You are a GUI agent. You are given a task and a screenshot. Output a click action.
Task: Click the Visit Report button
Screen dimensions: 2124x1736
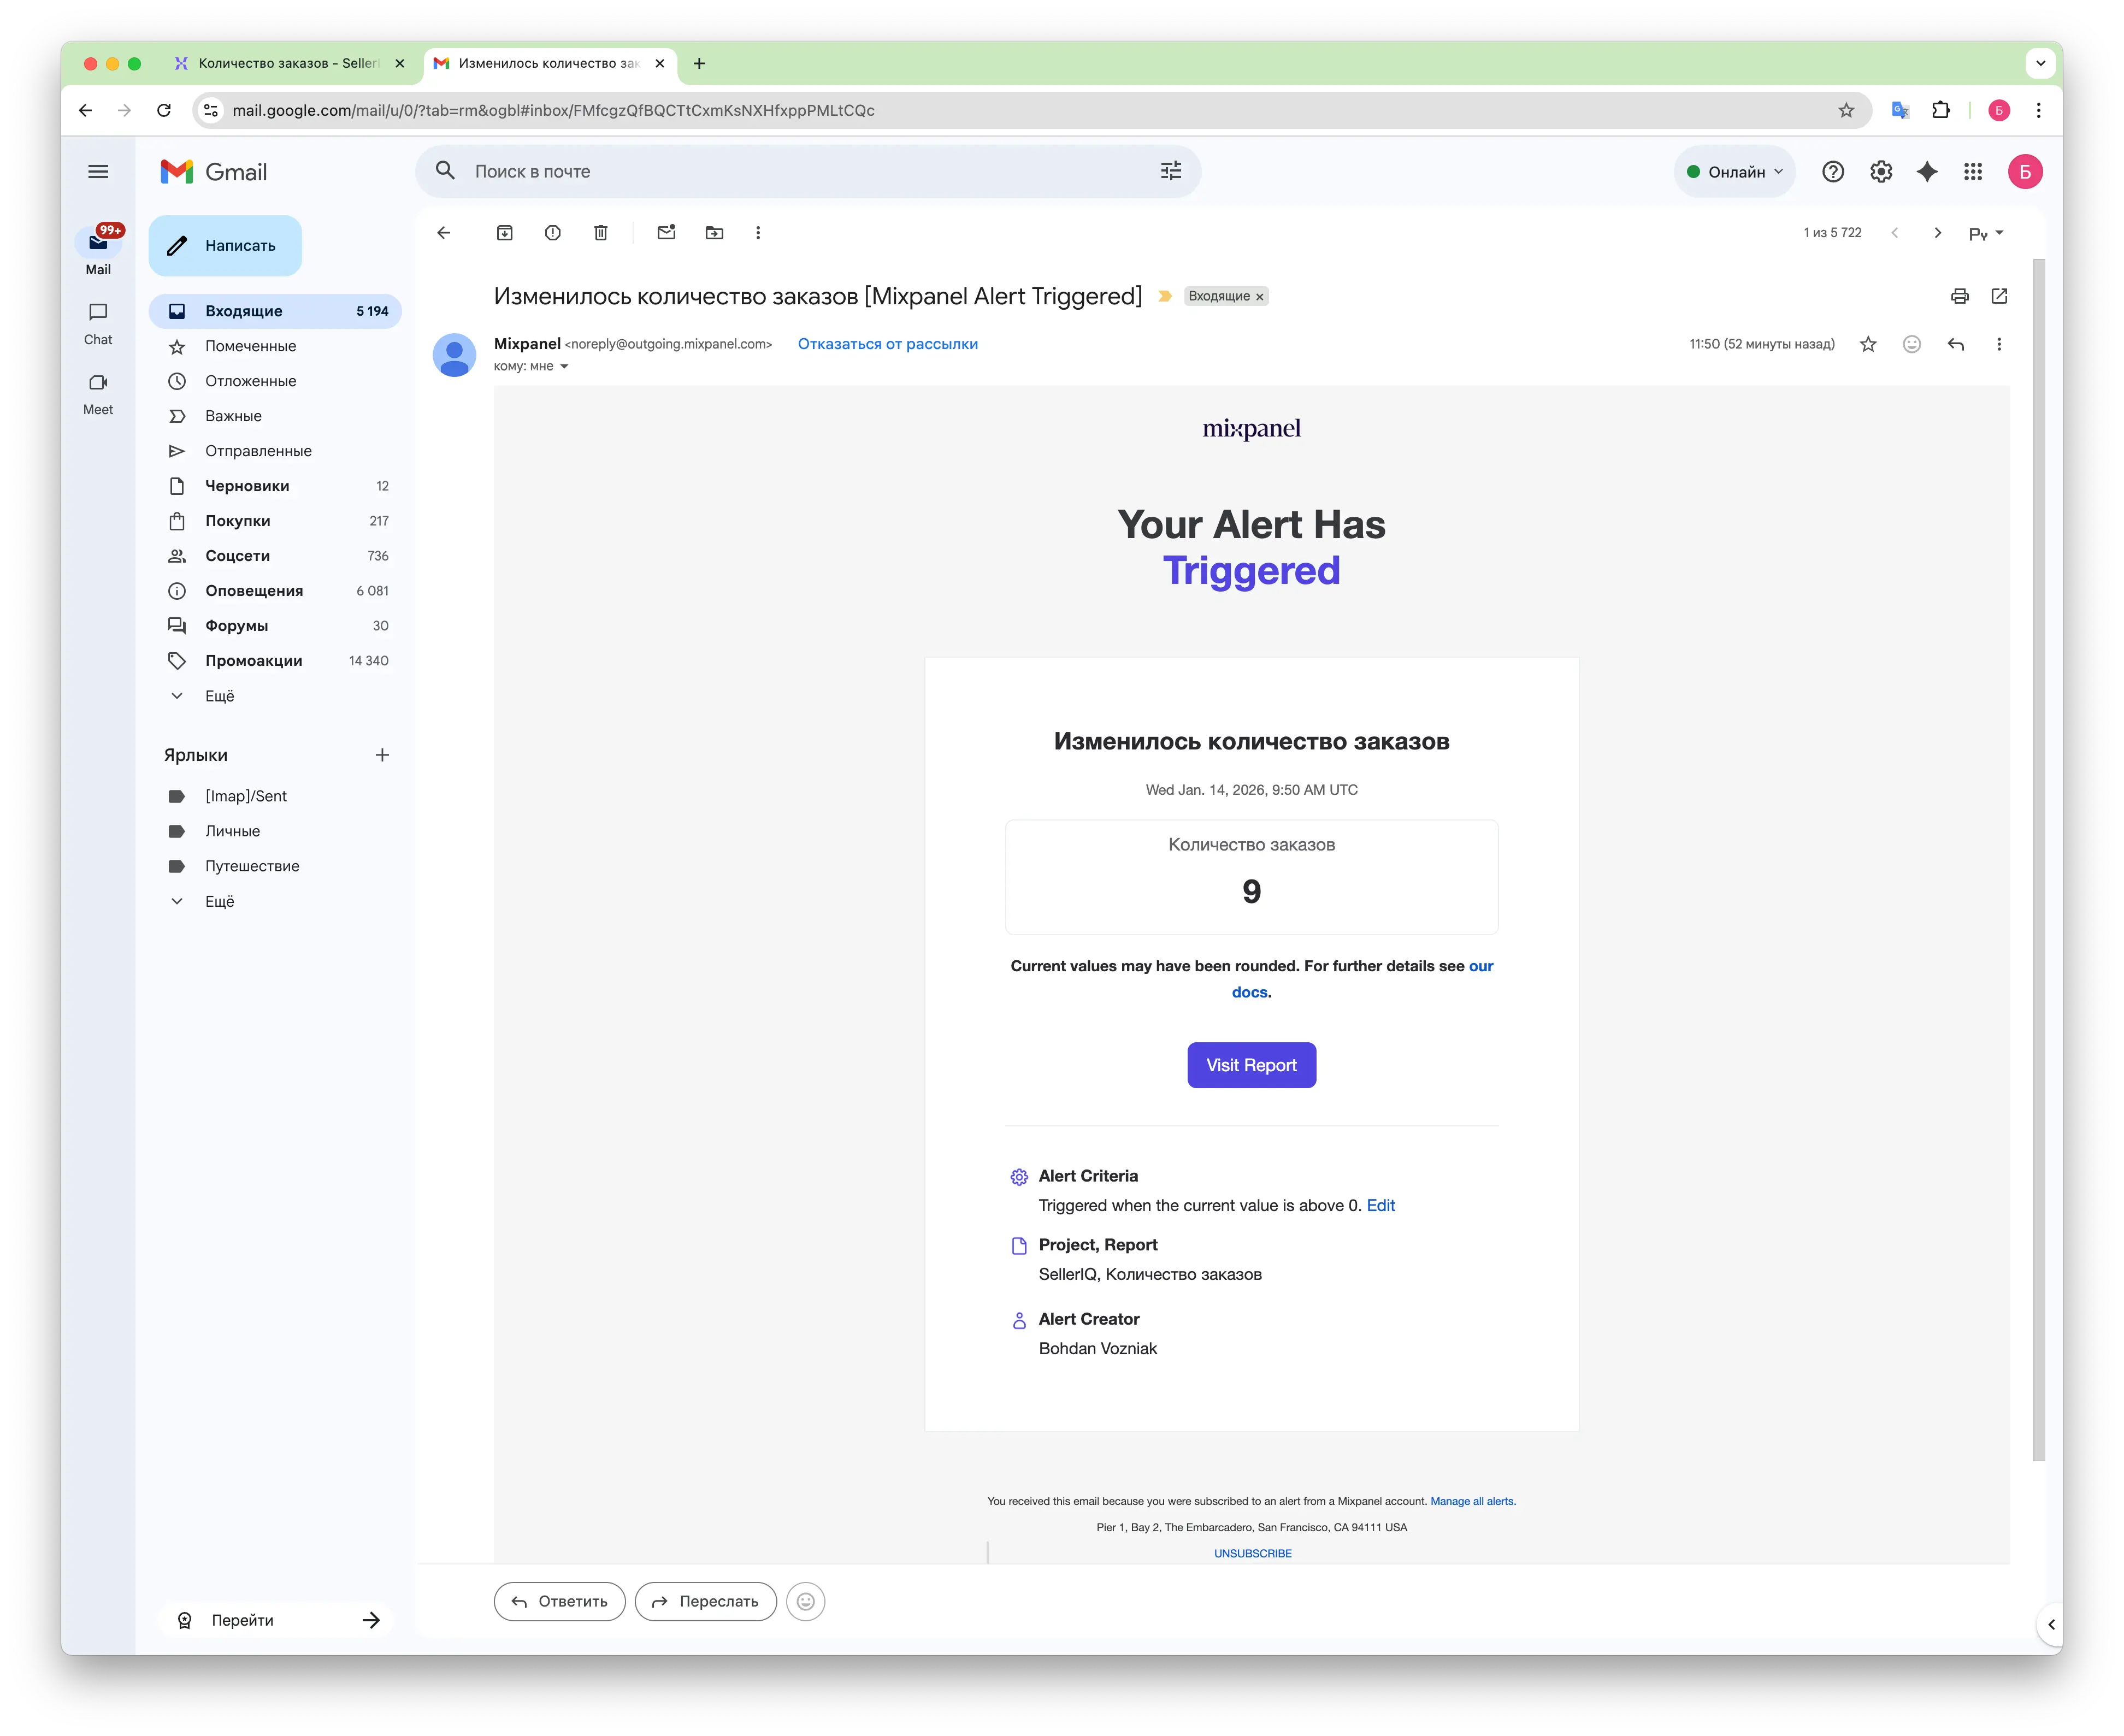pos(1251,1065)
